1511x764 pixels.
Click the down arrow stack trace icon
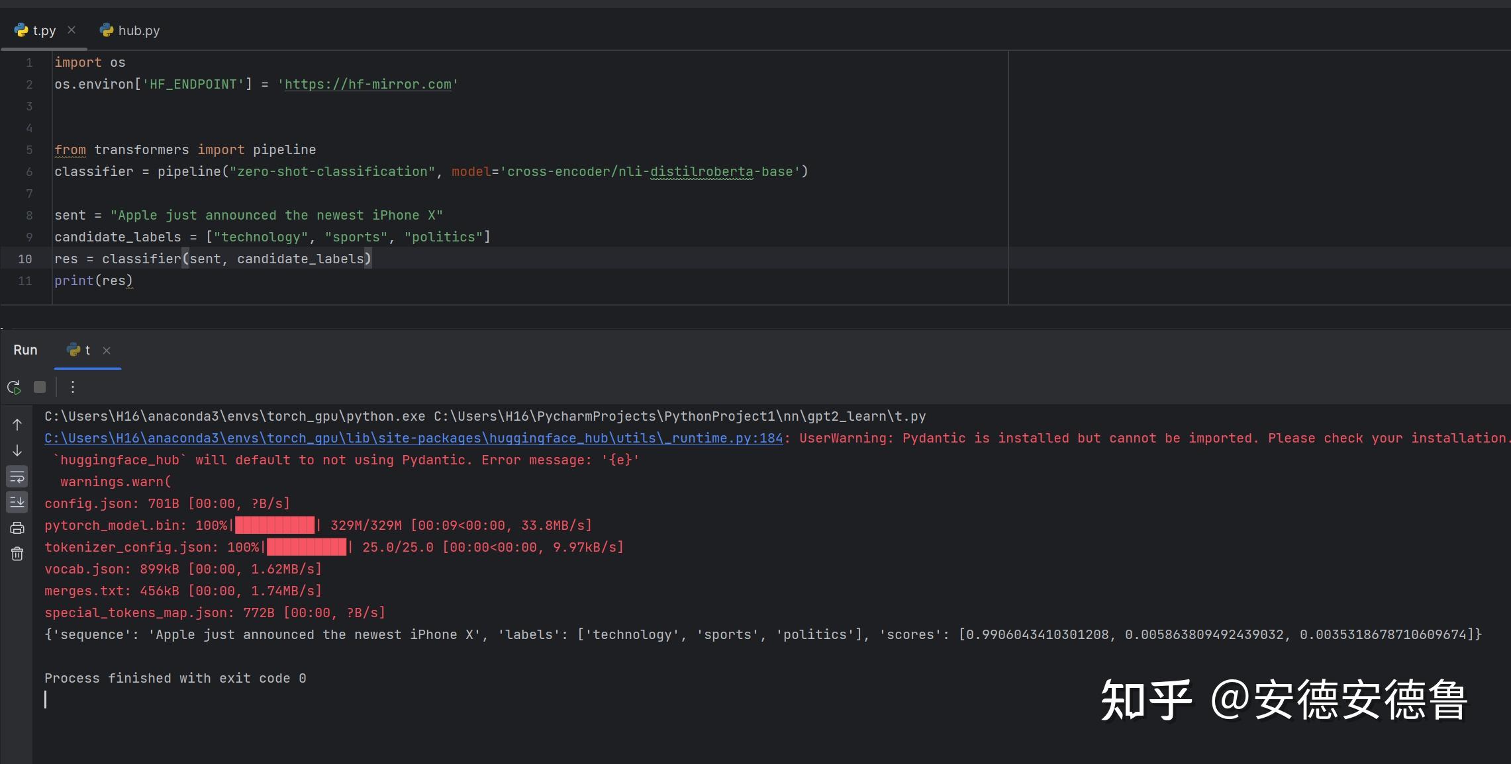click(17, 451)
